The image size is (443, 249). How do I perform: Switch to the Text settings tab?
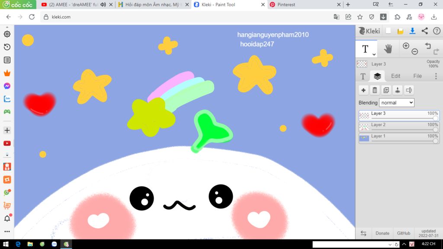[363, 76]
